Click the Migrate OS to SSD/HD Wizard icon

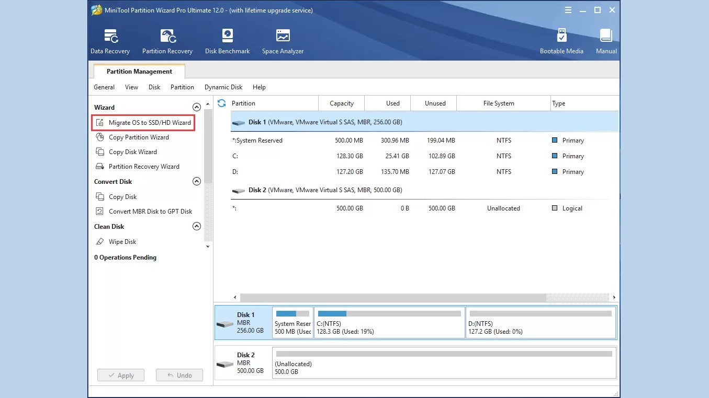(x=99, y=123)
